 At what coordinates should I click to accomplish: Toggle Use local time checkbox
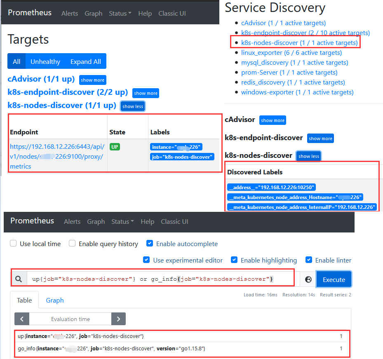(x=13, y=243)
